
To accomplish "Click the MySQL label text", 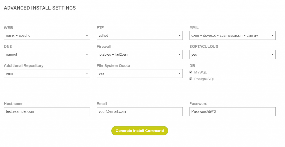I will pos(200,72).
